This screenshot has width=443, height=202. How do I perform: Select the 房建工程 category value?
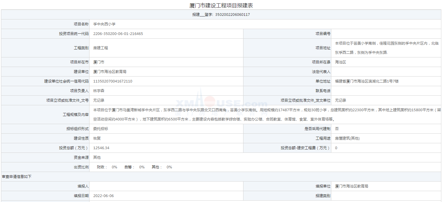(100, 48)
